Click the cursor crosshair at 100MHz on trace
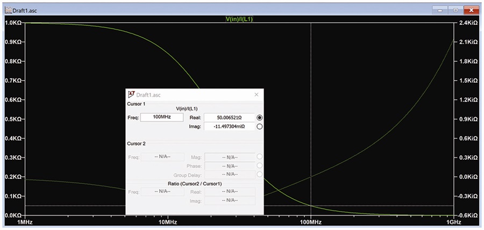Image resolution: width=484 pixels, height=230 pixels. 310,206
